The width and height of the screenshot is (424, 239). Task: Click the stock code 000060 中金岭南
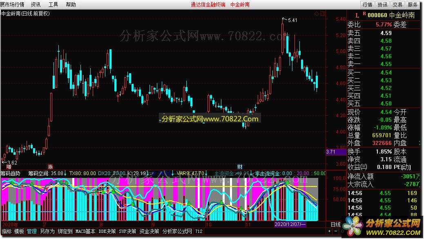tap(391, 15)
